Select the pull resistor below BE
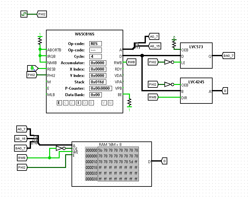249x197 pixels. pyautogui.click(x=129, y=102)
